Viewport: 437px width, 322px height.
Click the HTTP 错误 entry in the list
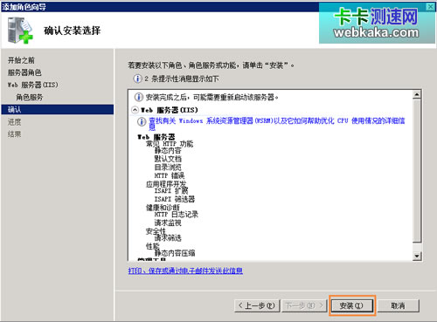(x=170, y=175)
